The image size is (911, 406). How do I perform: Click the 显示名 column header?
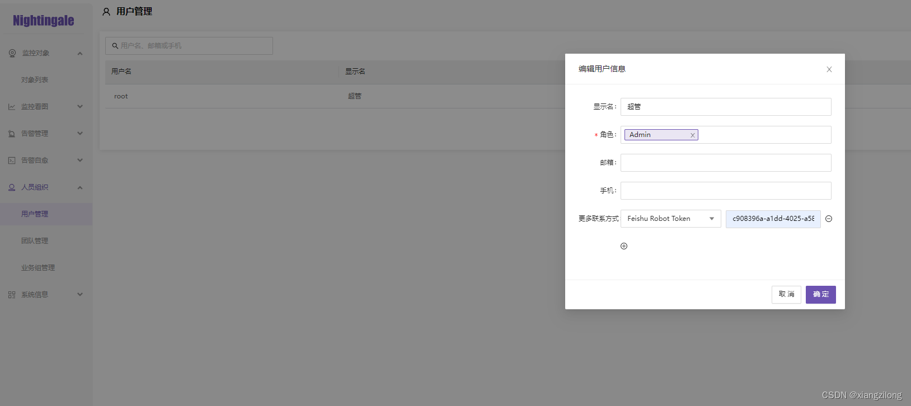(355, 72)
